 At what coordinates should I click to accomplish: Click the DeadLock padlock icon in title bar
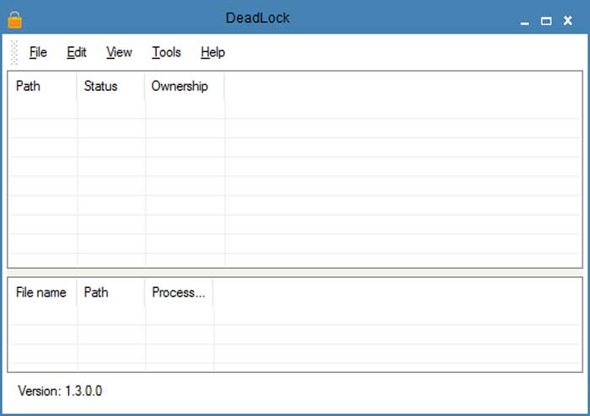[x=15, y=19]
